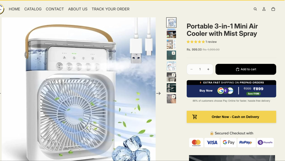Click the quantity number field

[x=200, y=69]
